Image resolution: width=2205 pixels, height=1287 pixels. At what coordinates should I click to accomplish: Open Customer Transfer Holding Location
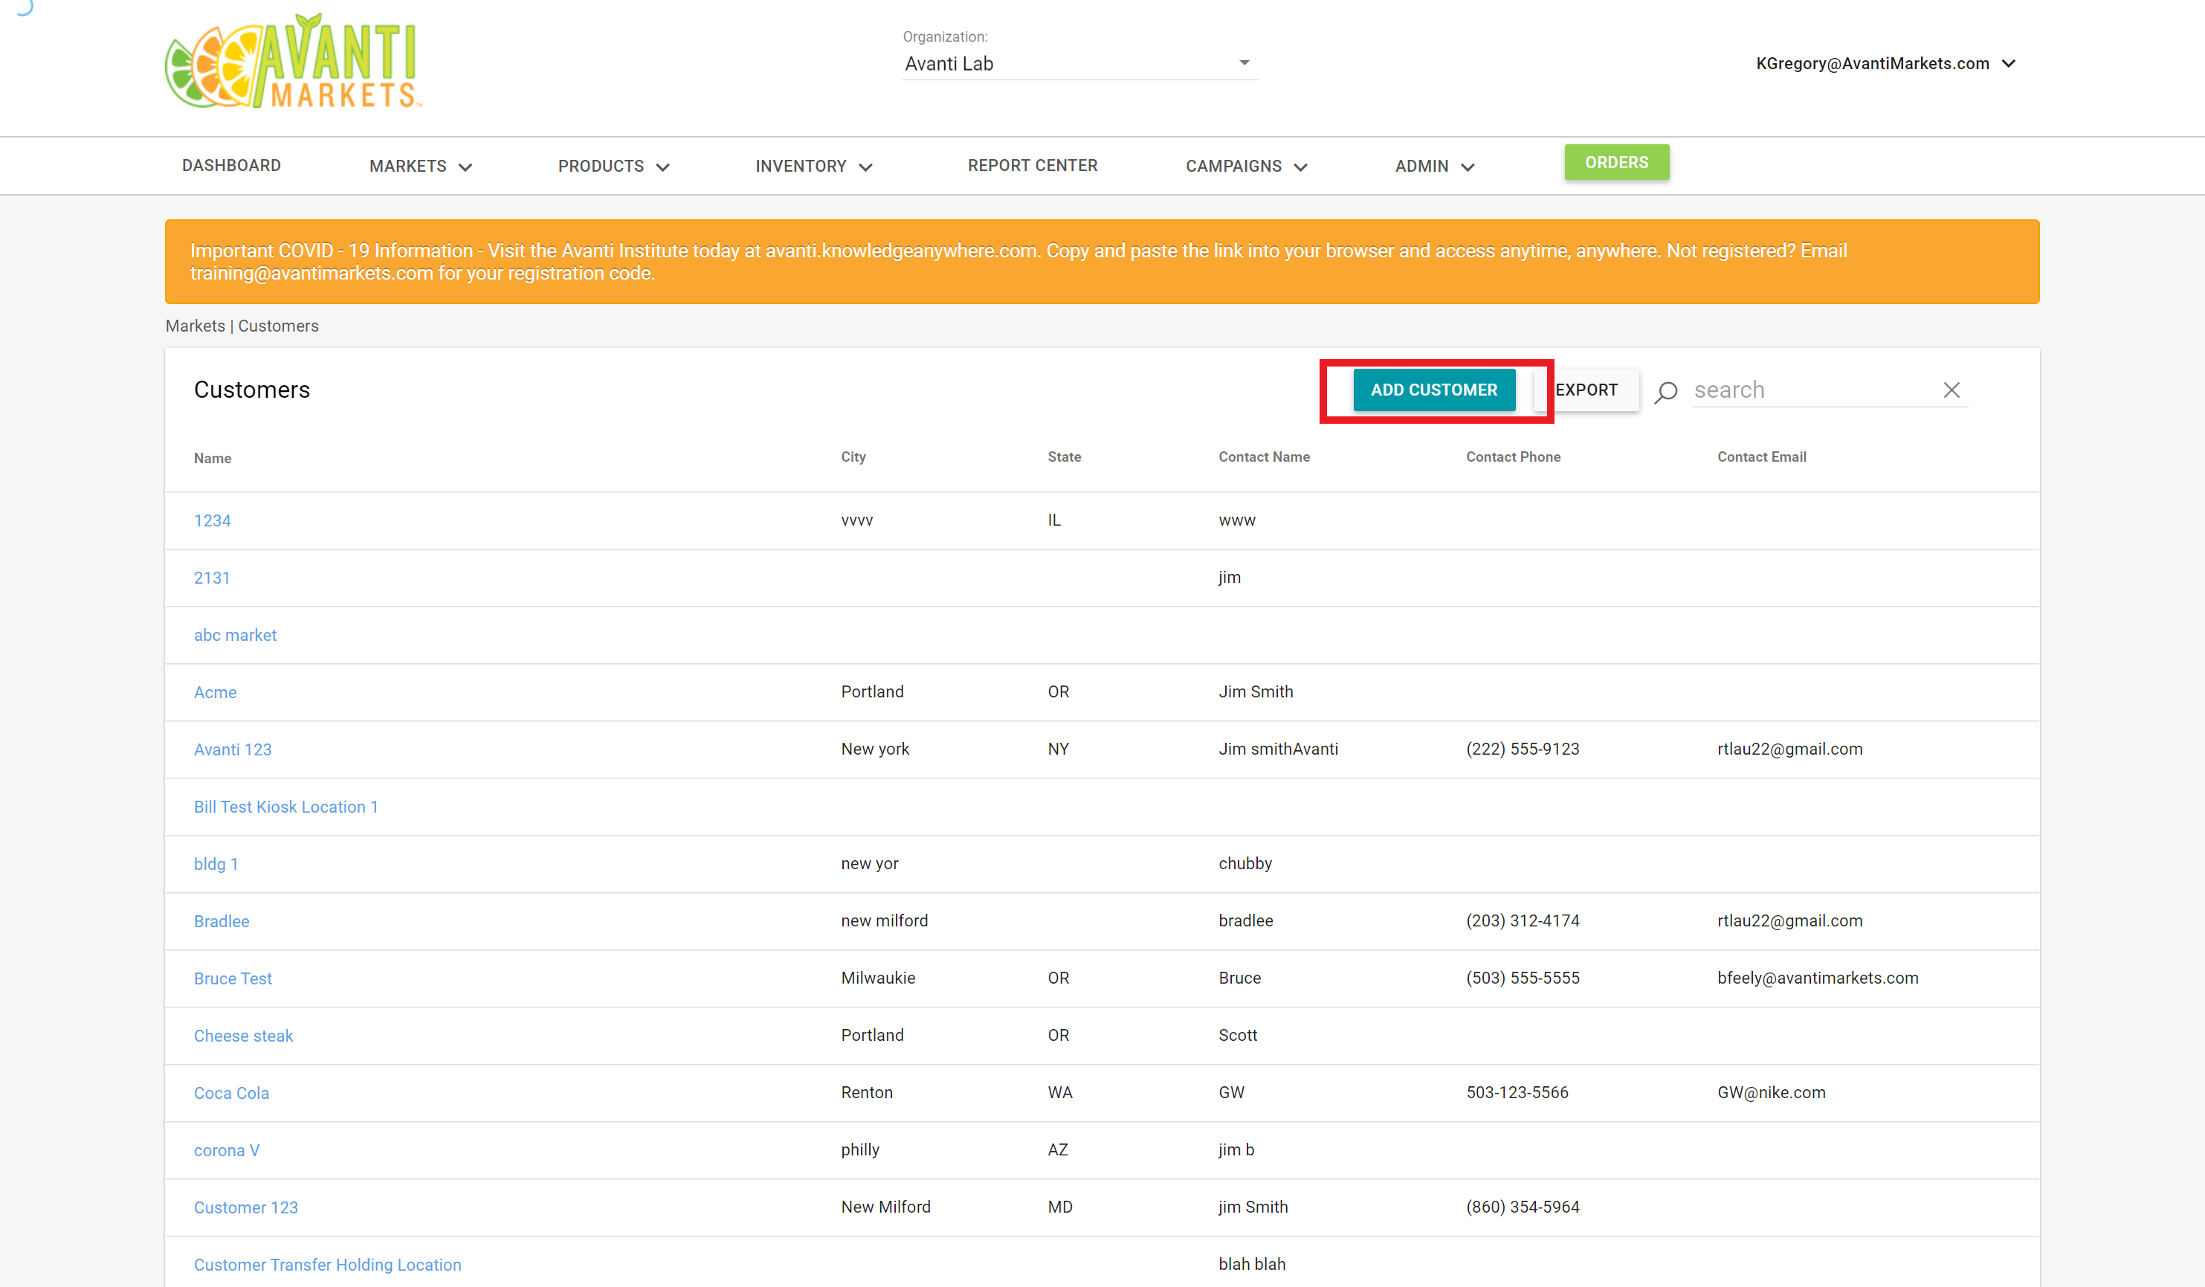tap(327, 1265)
